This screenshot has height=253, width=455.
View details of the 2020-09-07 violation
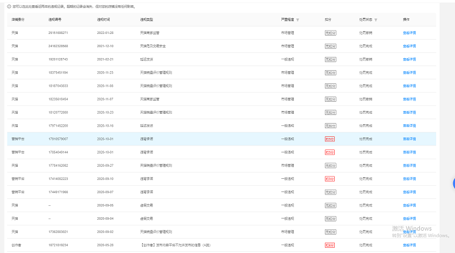click(x=409, y=192)
